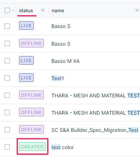Check the first Basso S row checkbox
The height and width of the screenshot is (157, 140).
pos(7,26)
